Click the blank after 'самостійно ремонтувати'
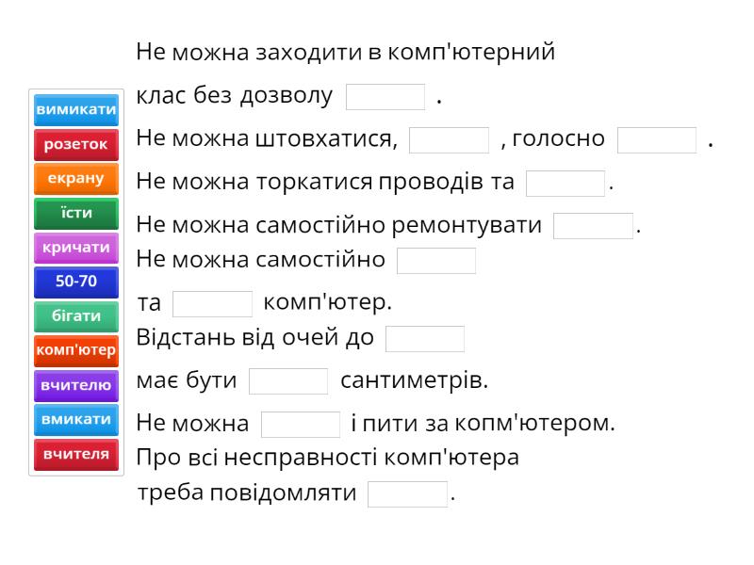The width and height of the screenshot is (754, 565). click(593, 227)
